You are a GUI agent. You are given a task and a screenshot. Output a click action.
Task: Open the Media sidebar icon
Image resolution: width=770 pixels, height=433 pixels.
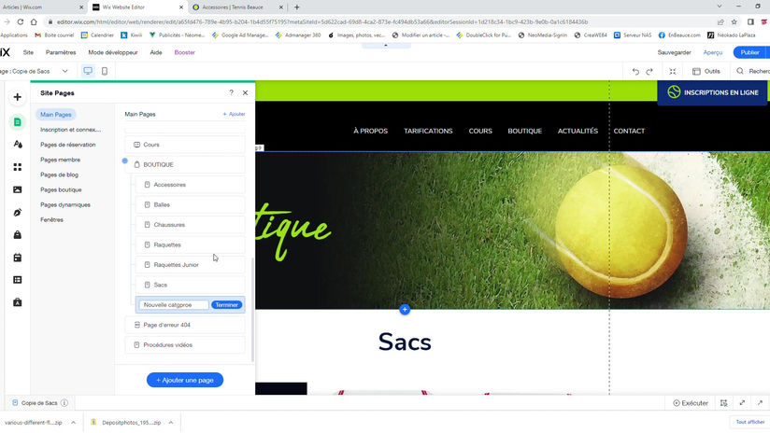18,189
